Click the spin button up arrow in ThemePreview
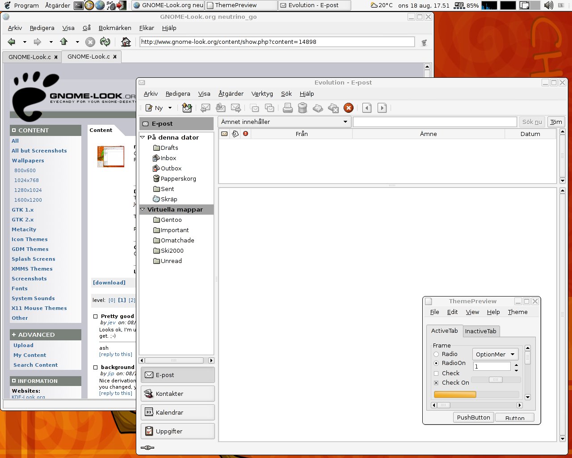Viewport: 572px width, 458px height. click(516, 365)
